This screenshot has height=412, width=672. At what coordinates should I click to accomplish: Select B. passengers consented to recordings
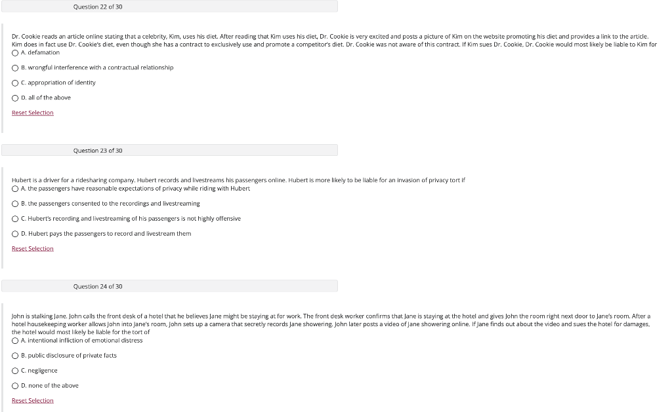point(15,204)
